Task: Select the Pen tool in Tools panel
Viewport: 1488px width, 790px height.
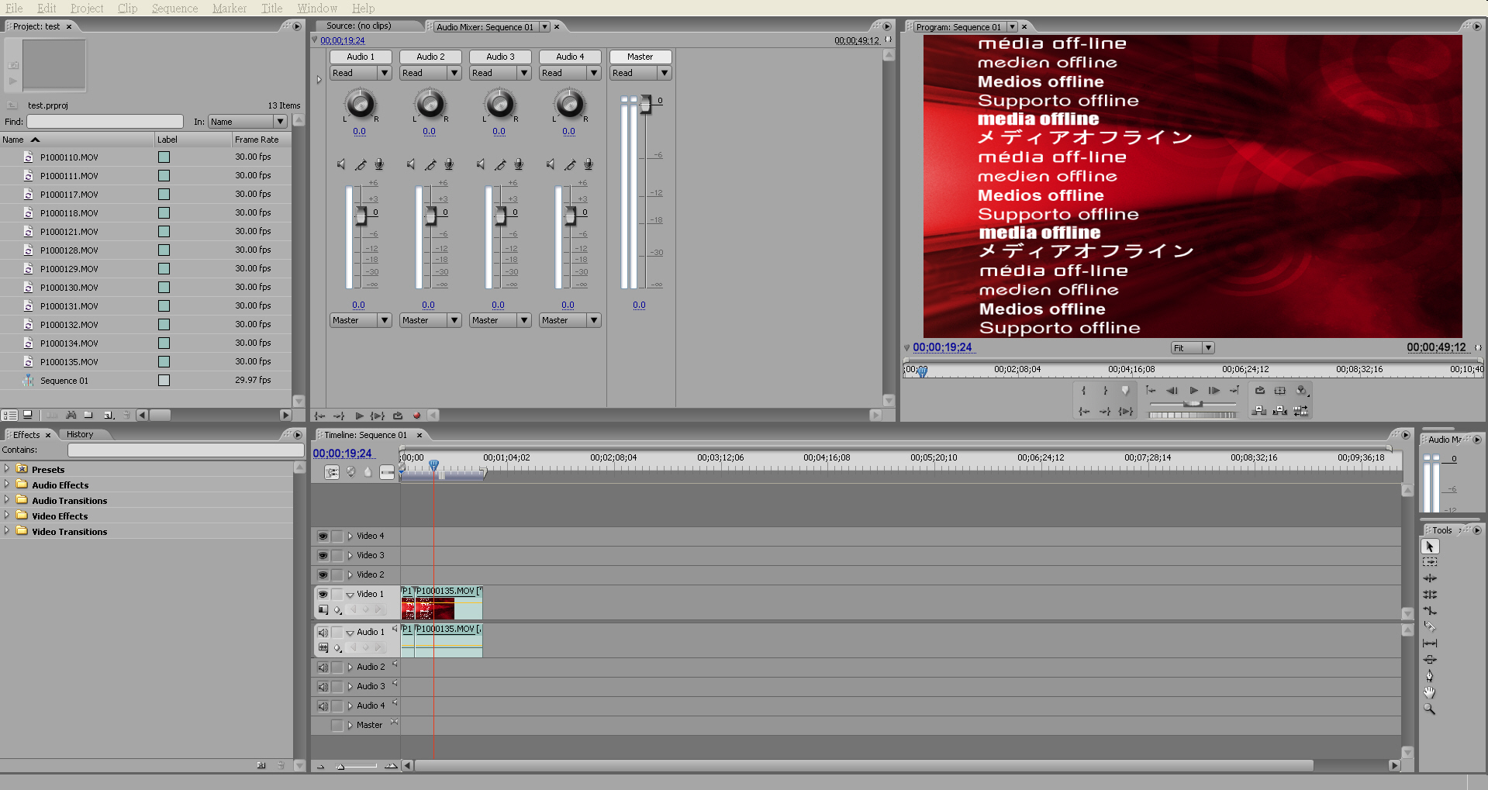Action: click(1430, 676)
